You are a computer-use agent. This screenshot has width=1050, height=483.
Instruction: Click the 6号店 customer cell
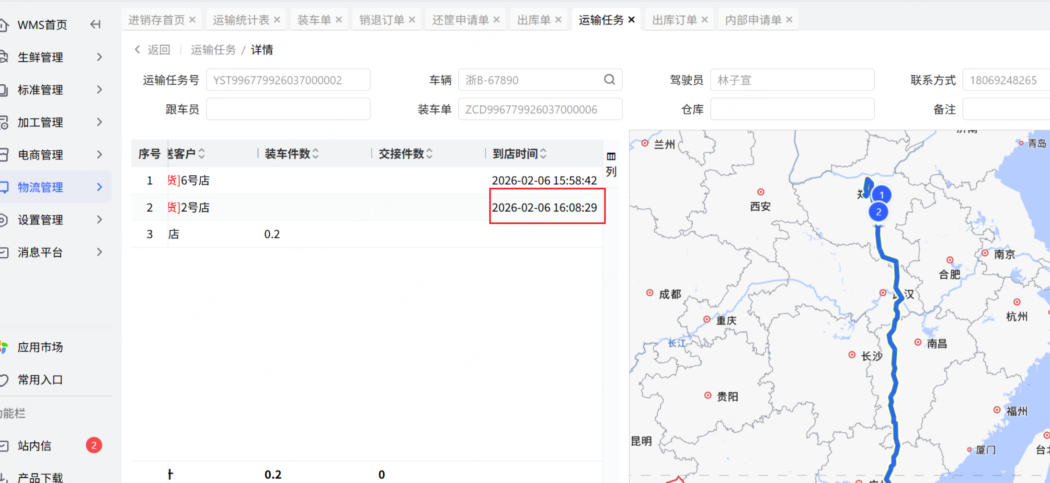pyautogui.click(x=189, y=180)
